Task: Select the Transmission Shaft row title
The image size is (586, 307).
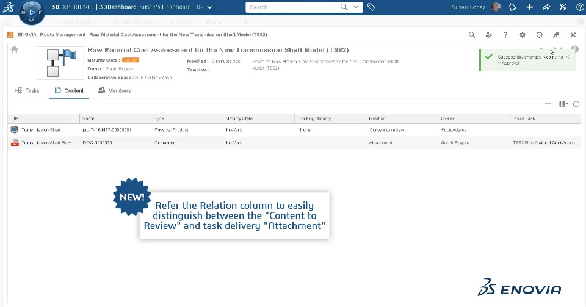Action: click(x=41, y=130)
